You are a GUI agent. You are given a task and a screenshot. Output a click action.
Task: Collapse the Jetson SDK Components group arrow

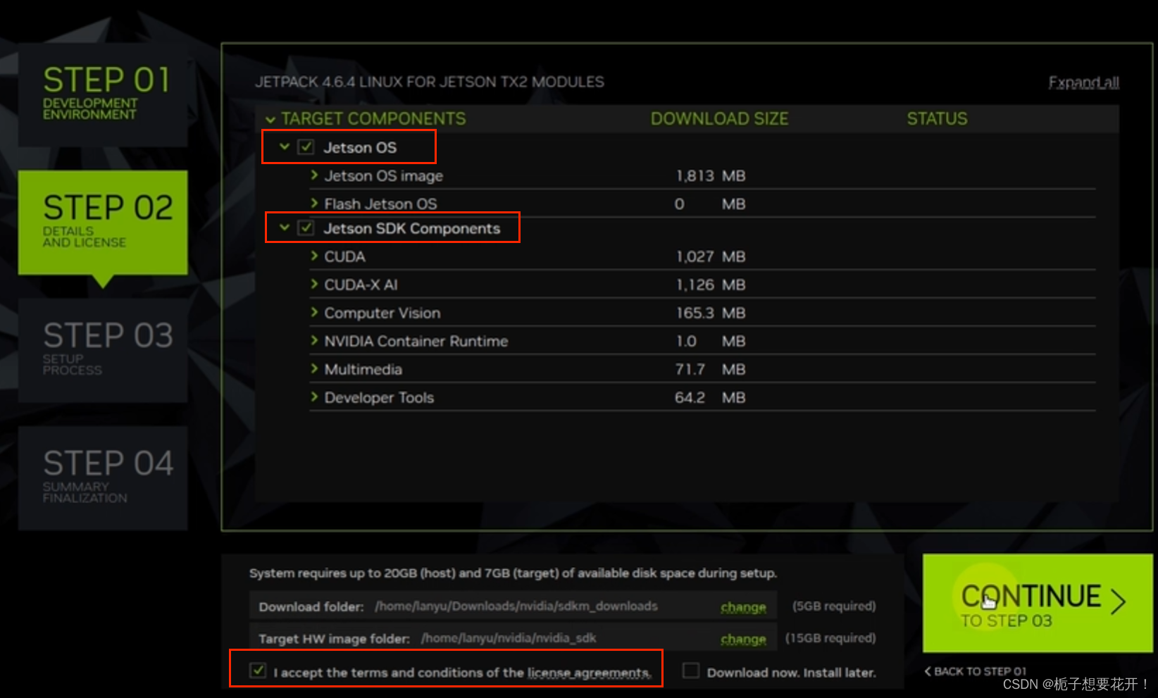(x=285, y=228)
